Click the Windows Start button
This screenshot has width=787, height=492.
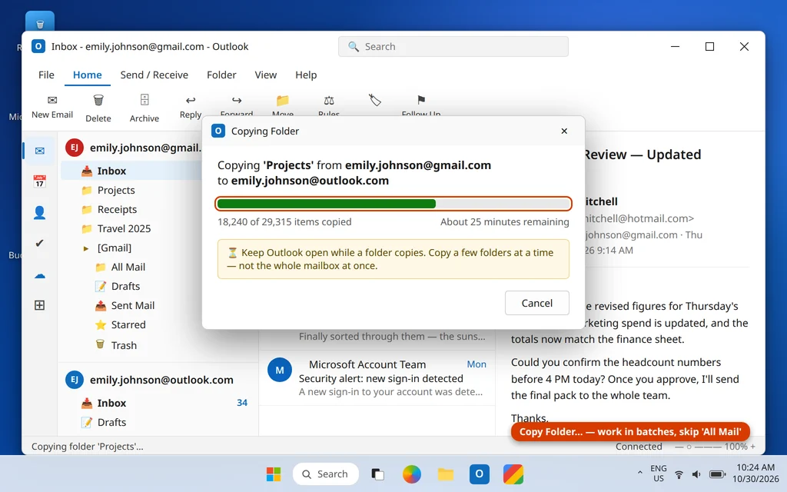[274, 474]
